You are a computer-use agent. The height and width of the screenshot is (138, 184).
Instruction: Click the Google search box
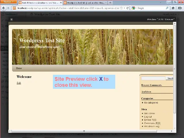pos(151,8)
